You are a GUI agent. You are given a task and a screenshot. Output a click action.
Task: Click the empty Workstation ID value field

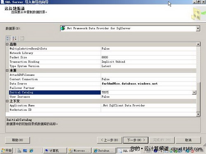coord(149,110)
